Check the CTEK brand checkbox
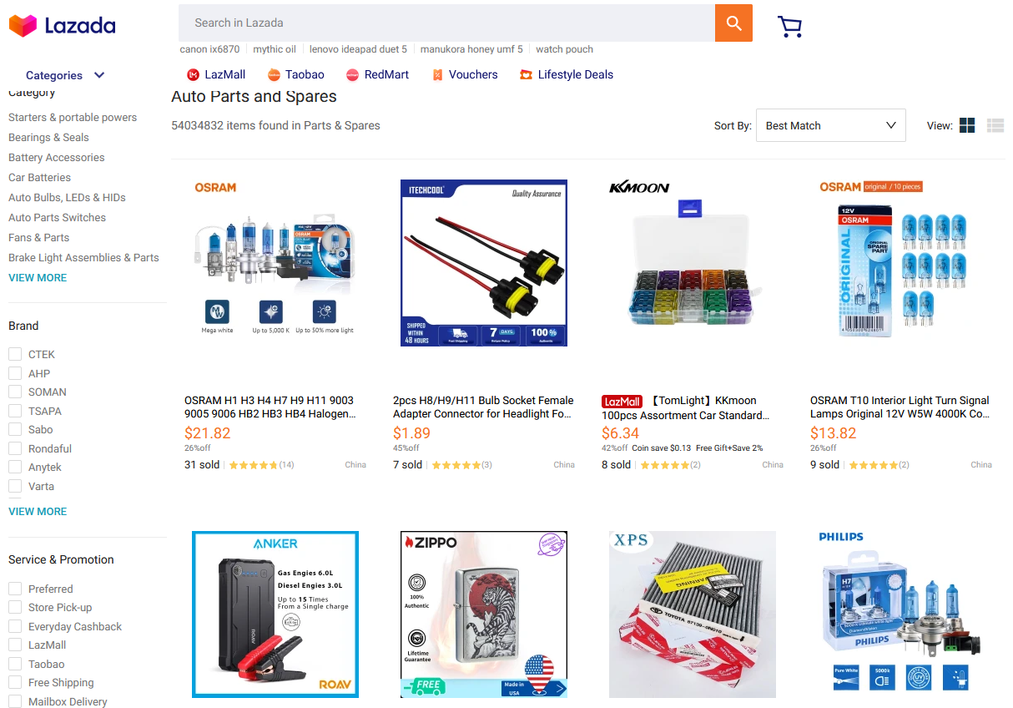 tap(15, 354)
